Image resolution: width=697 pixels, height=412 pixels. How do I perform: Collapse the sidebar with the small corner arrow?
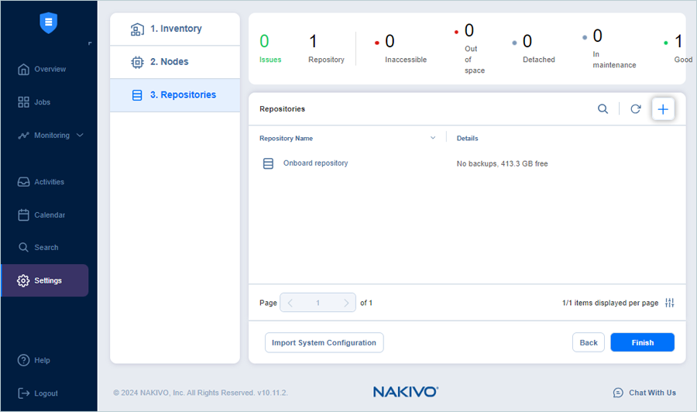(90, 43)
